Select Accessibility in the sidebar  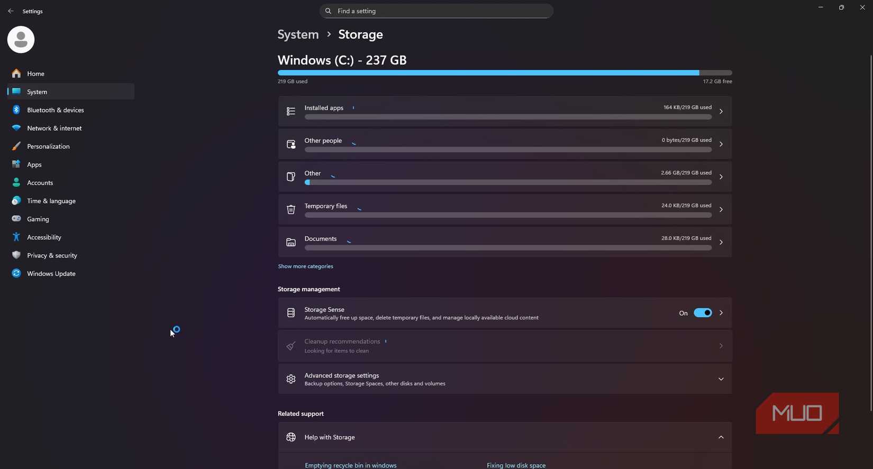point(44,237)
